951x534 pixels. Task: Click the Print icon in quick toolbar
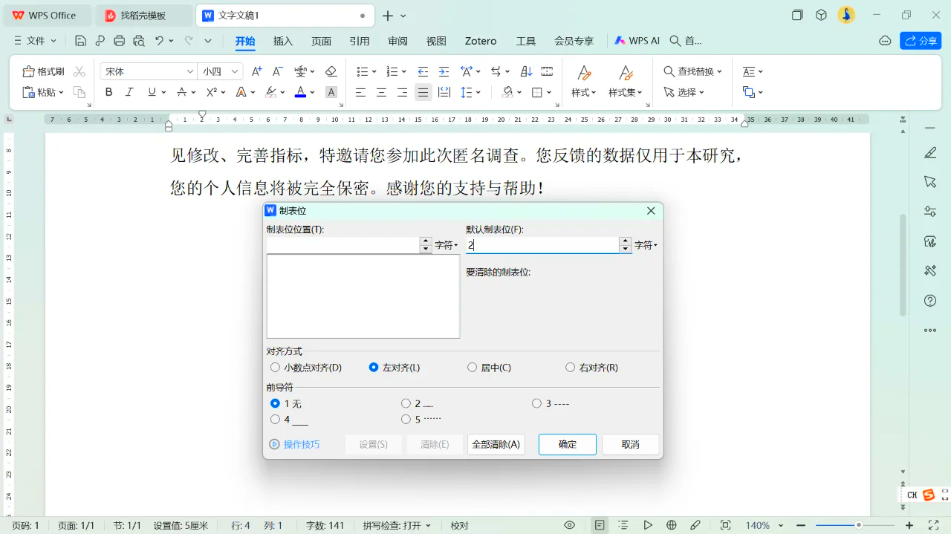coord(120,41)
